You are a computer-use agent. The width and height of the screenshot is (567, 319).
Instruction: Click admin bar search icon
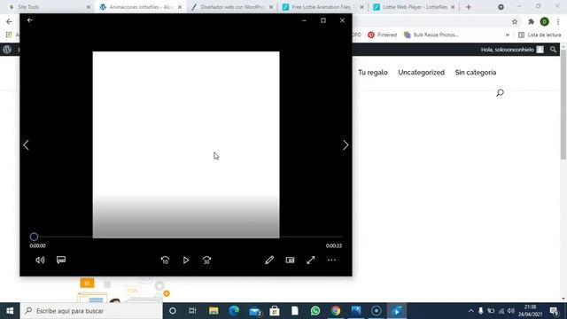tap(553, 50)
